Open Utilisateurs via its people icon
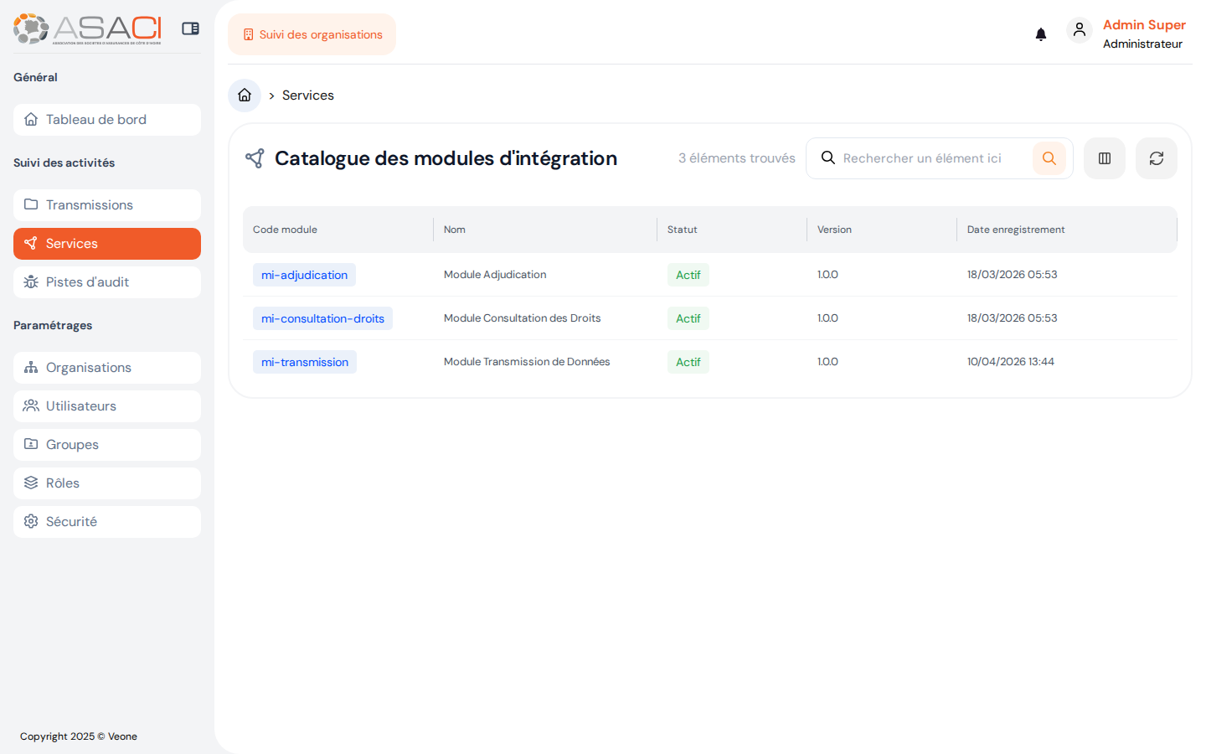The width and height of the screenshot is (1206, 754). coord(30,405)
